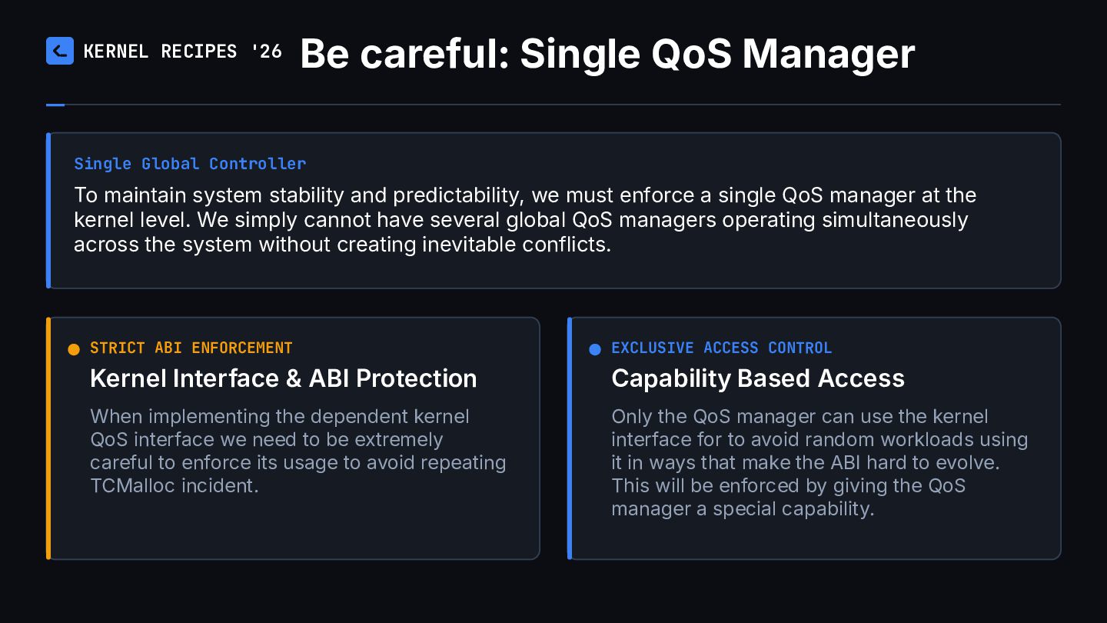Select the Capability Based Access heading
Image resolution: width=1107 pixels, height=623 pixels.
click(758, 378)
